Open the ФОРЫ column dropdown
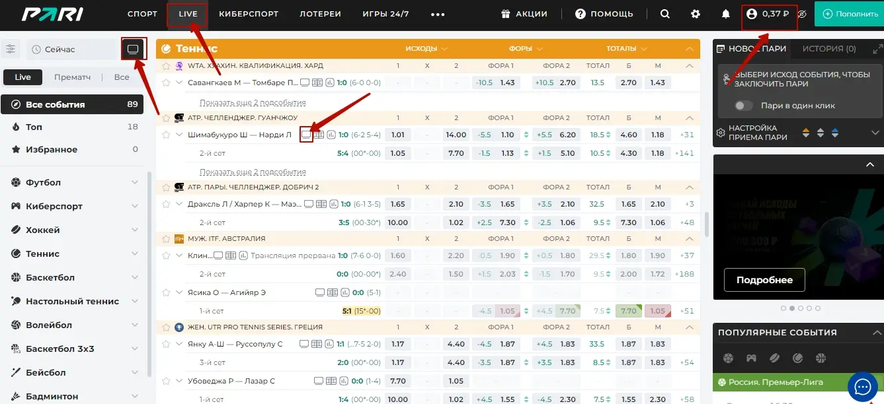884x404 pixels. 526,49
